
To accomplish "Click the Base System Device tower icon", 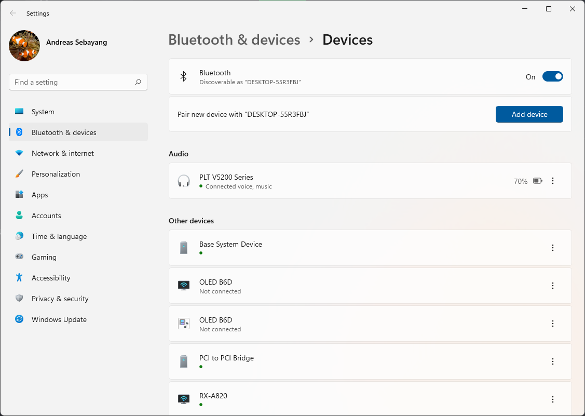I will (x=184, y=248).
